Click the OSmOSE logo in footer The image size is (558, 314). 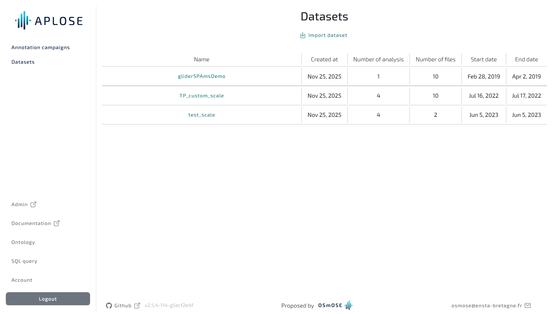pos(335,305)
